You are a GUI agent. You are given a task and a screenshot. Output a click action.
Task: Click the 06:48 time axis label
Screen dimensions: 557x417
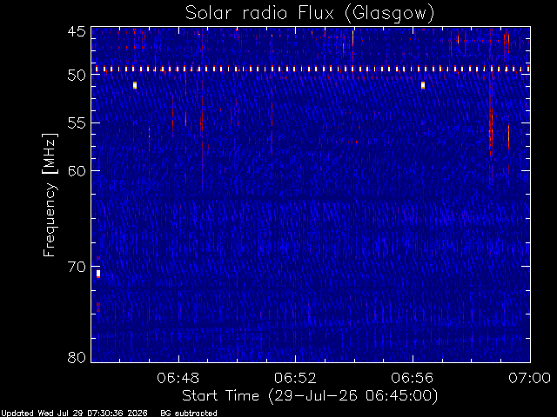pos(178,378)
